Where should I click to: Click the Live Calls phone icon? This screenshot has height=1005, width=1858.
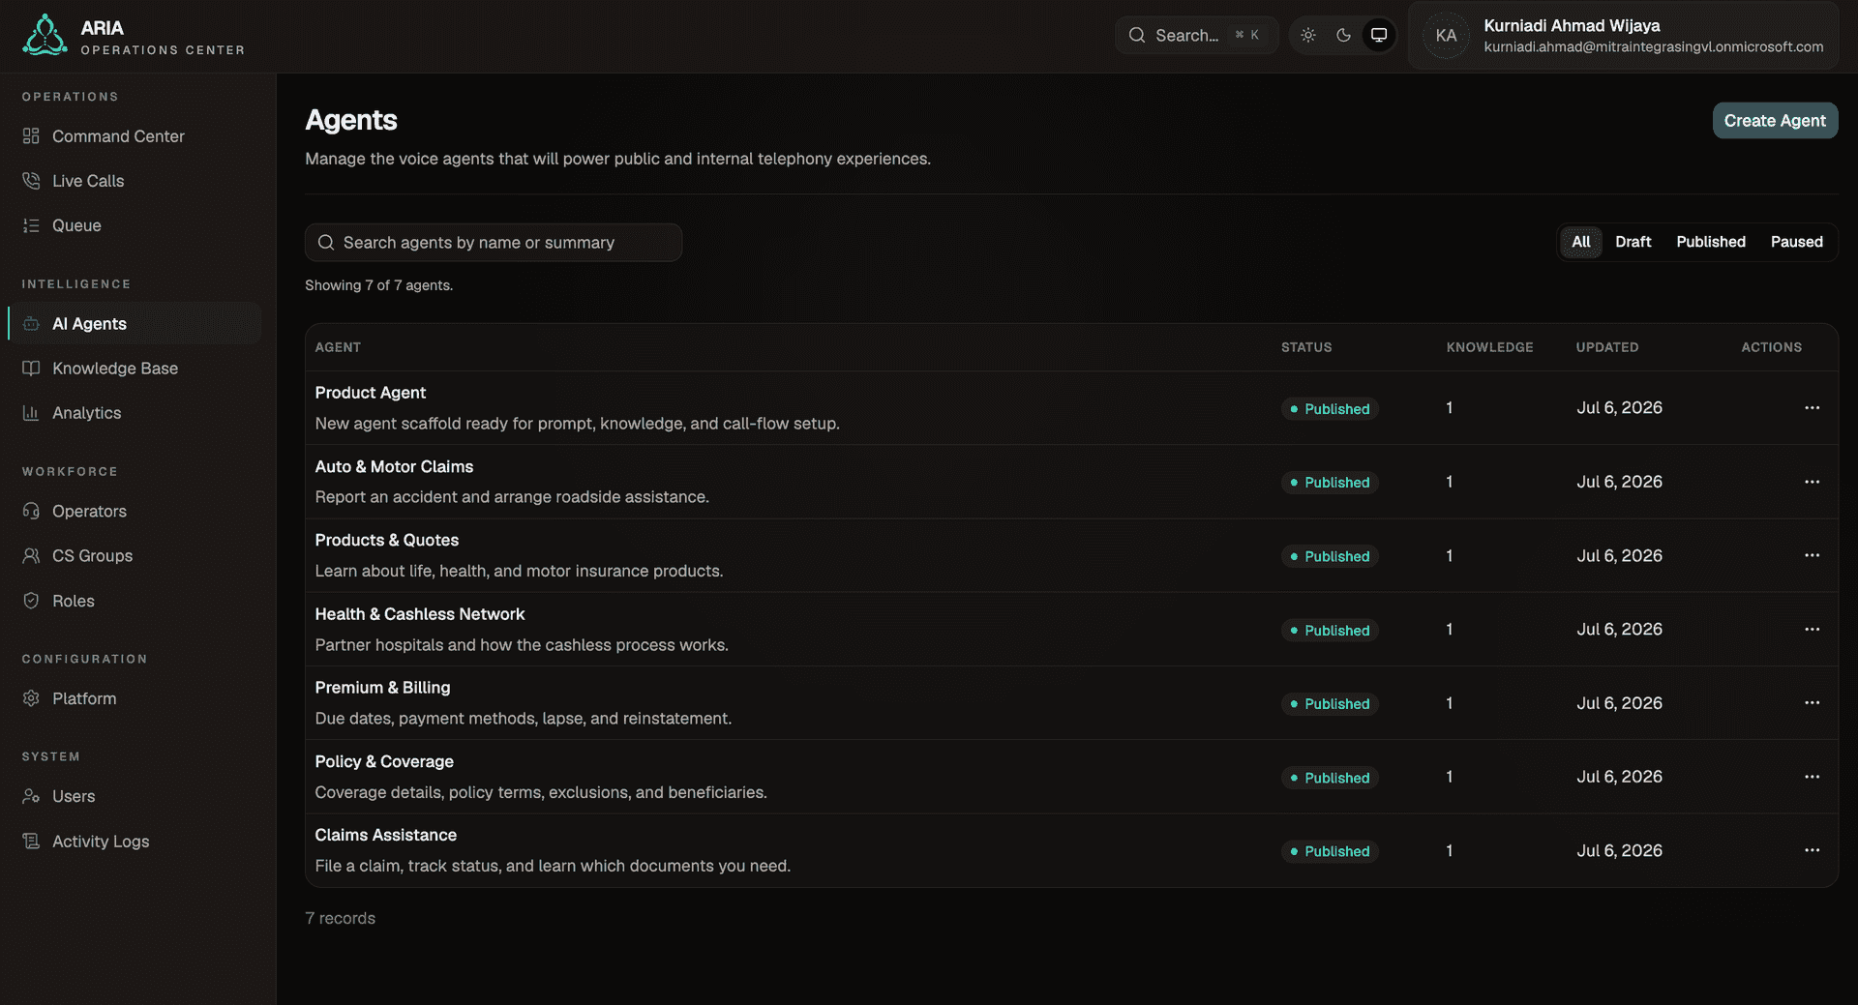pyautogui.click(x=31, y=181)
